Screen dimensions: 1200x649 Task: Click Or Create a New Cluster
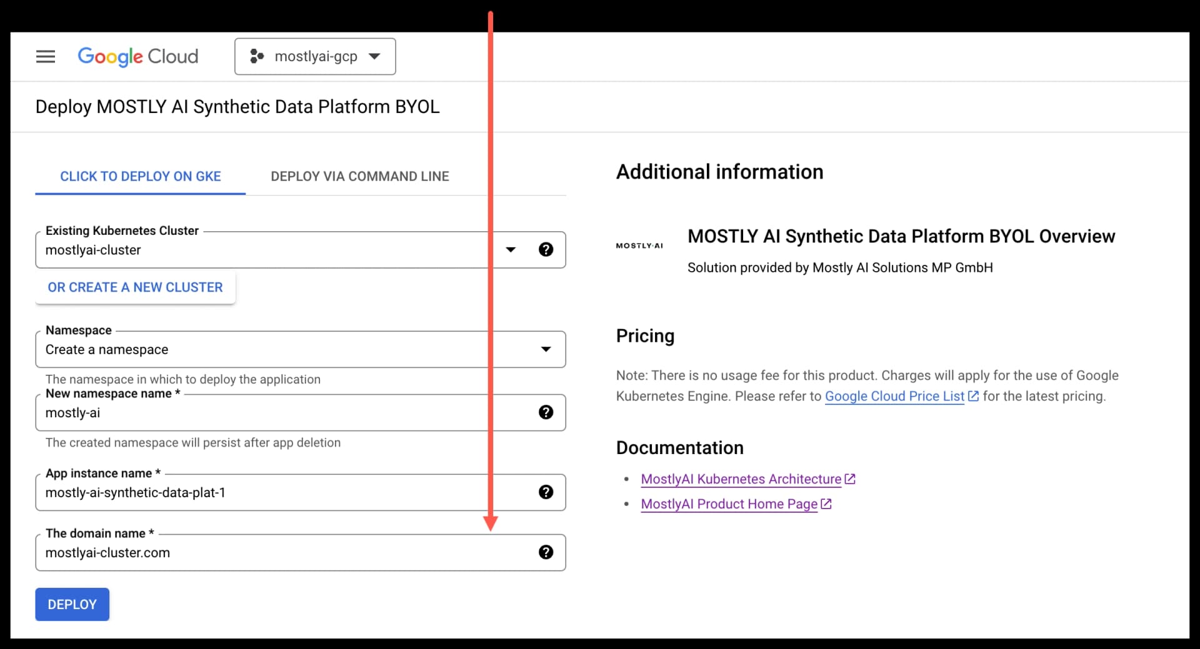tap(135, 287)
